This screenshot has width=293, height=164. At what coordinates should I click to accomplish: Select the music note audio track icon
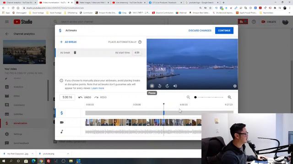62,132
